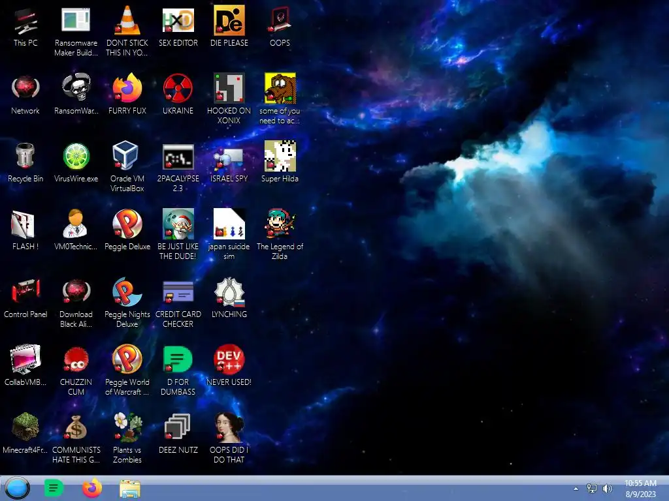
Task: Click the japan suicide sim icon
Action: [x=229, y=224]
